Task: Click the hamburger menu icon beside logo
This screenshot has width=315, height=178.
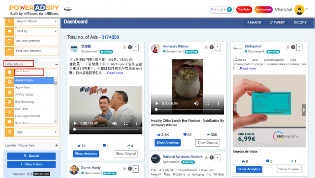Action: coord(68,9)
